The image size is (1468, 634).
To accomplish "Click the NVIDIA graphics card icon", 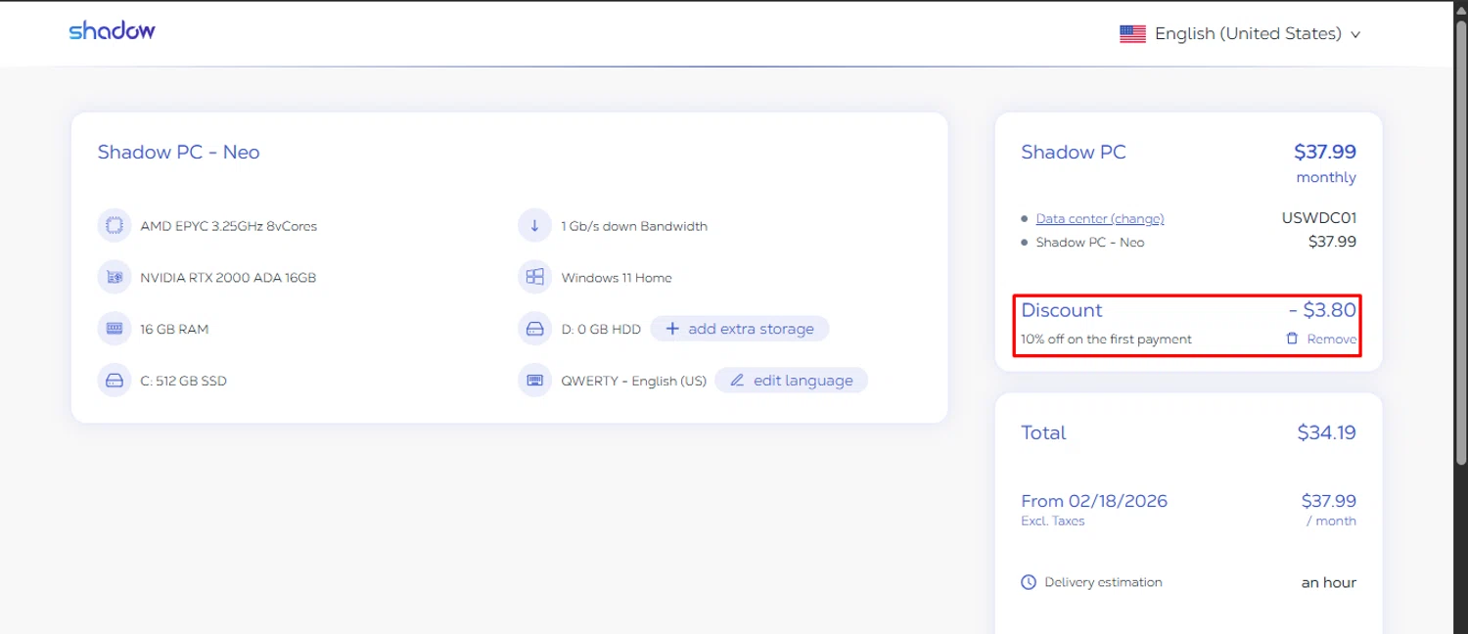I will coord(115,278).
